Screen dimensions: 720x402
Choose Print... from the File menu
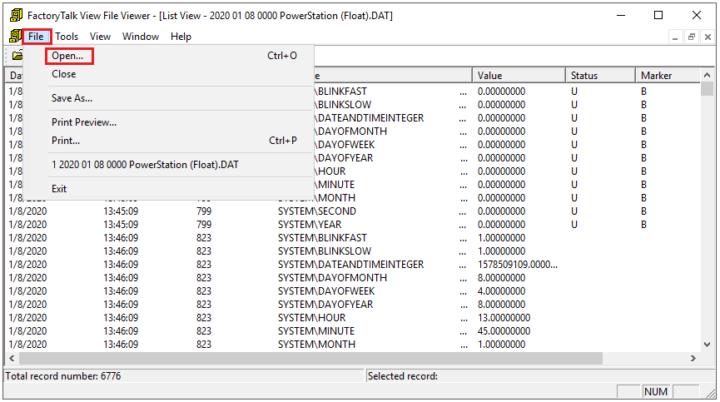click(66, 141)
